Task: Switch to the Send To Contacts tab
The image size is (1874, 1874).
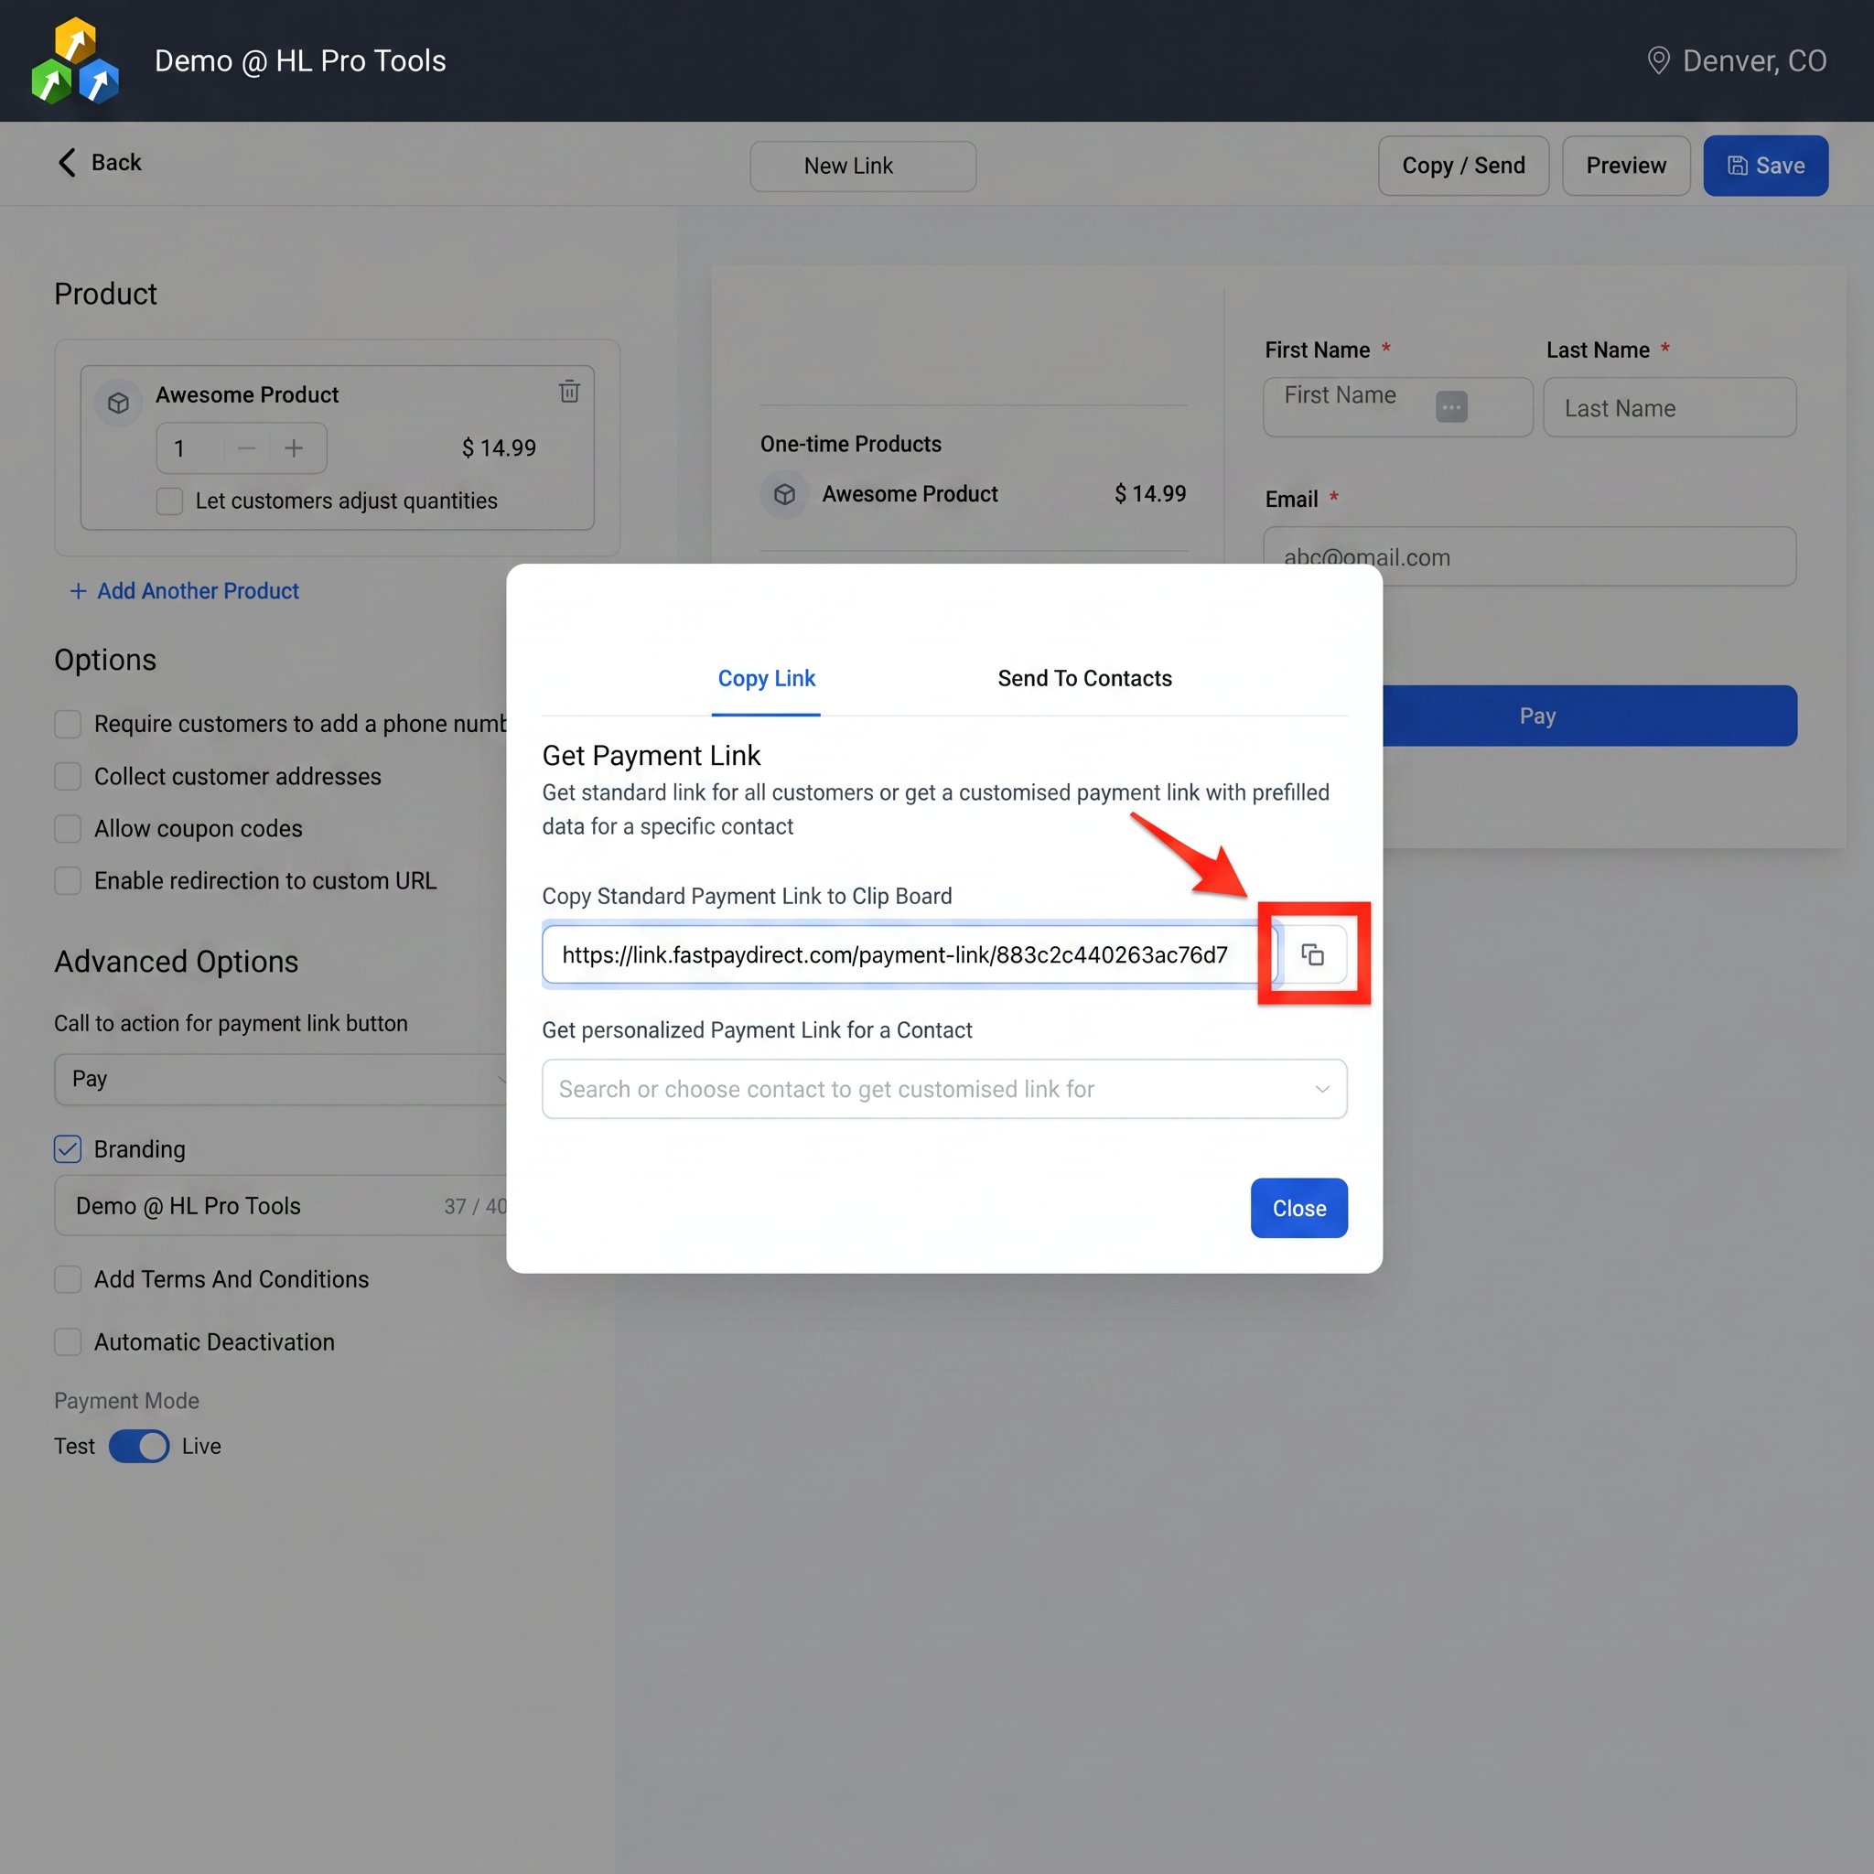Action: 1084,678
